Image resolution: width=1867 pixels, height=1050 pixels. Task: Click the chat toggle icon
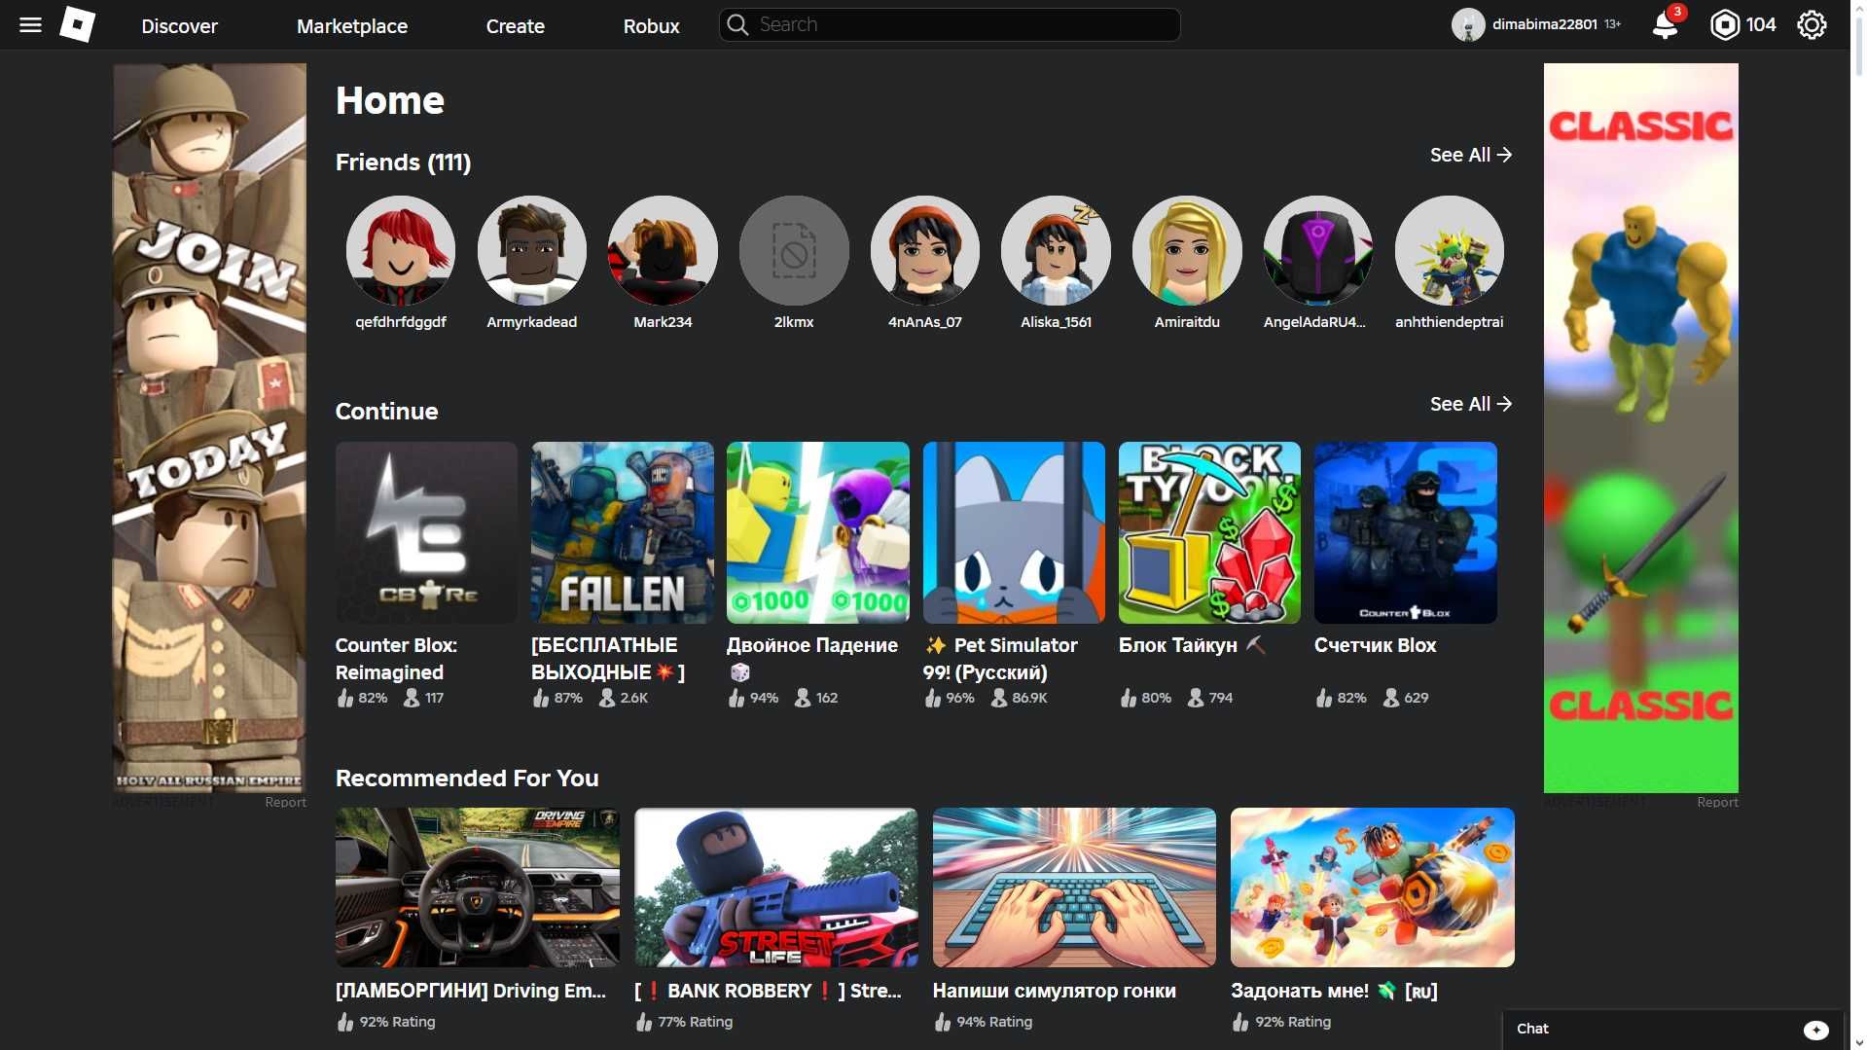tap(1815, 1030)
